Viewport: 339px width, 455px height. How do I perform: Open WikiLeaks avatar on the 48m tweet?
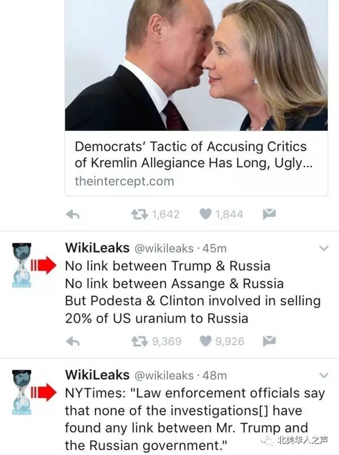point(21,392)
